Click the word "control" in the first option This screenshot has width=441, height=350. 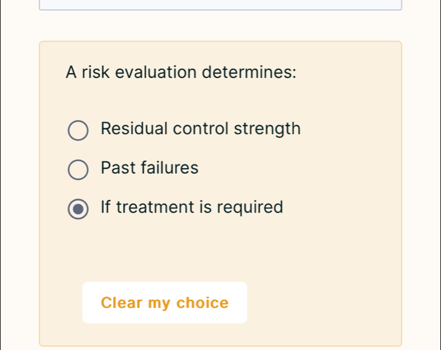click(x=201, y=129)
